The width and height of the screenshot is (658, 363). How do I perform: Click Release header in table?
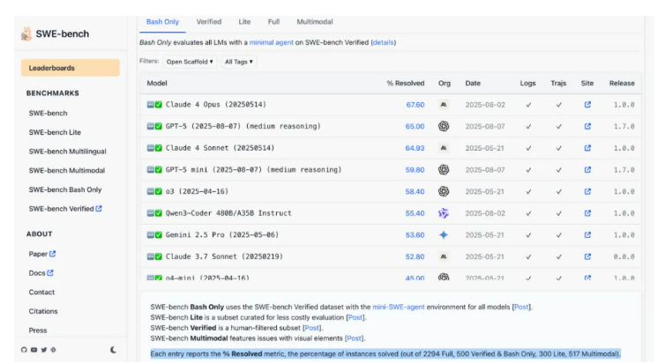(622, 84)
